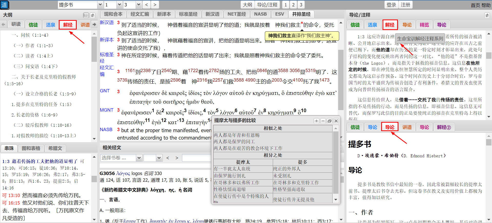Toggle the 导论/注释 panel button in toolbar
The height and width of the screenshot is (223, 492).
pos(267,5)
